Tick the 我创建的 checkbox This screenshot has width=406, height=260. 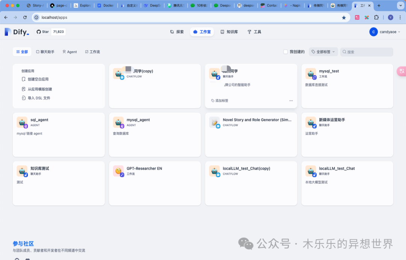(x=285, y=52)
